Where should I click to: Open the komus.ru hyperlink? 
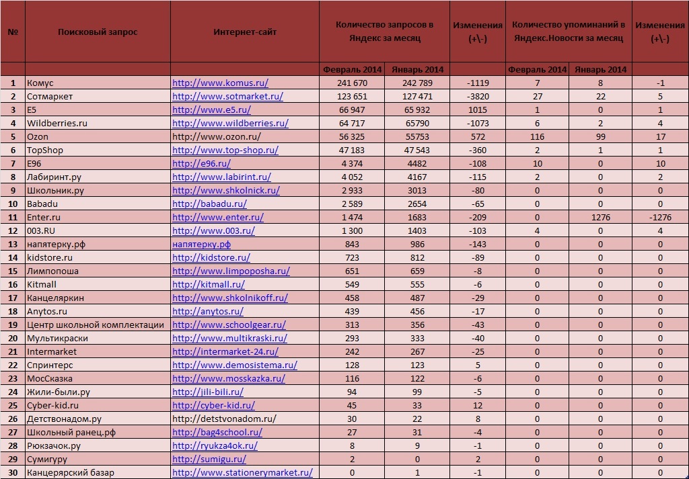[220, 83]
